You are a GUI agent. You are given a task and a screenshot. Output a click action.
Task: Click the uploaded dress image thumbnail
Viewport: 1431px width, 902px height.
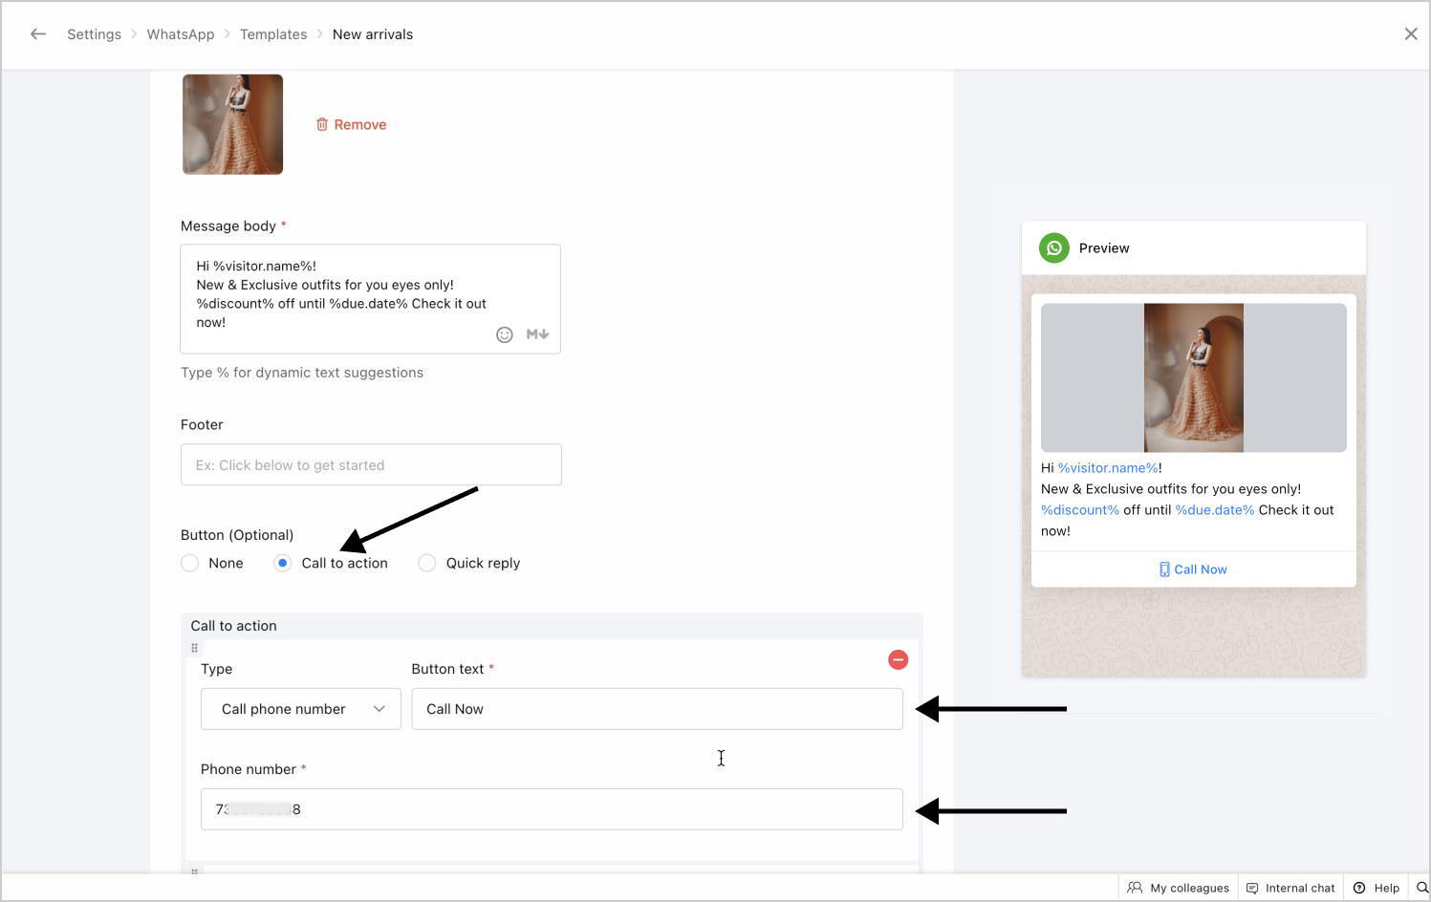(233, 124)
